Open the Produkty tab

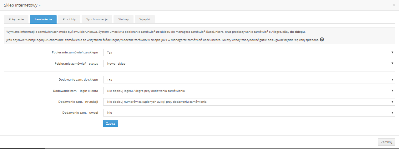(69, 19)
